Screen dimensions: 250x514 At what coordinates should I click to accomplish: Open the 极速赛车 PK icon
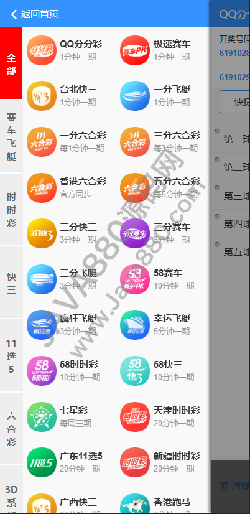(x=135, y=50)
